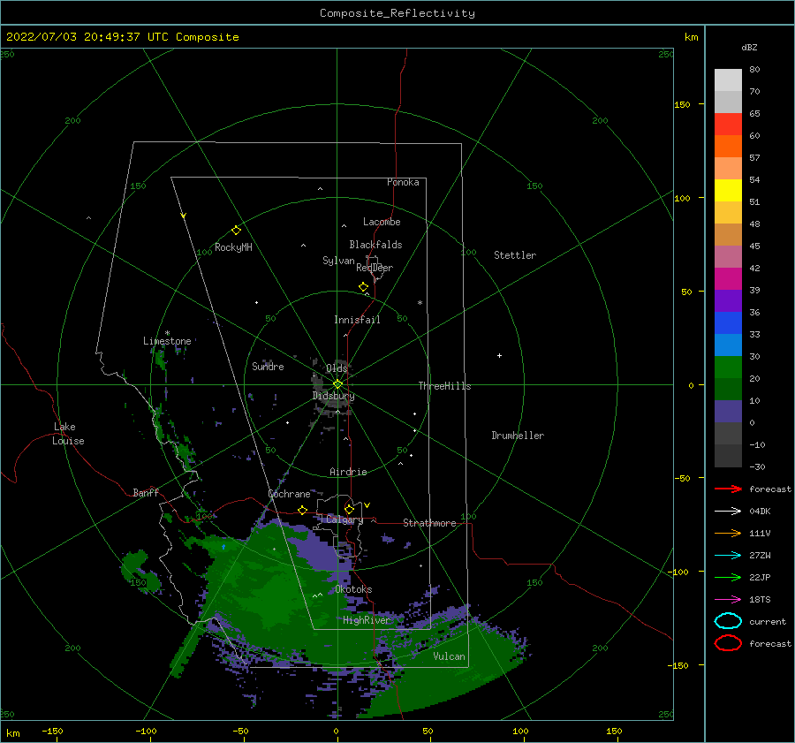Click the yellow diamond marker near RockyMH
The width and height of the screenshot is (795, 743).
236,231
